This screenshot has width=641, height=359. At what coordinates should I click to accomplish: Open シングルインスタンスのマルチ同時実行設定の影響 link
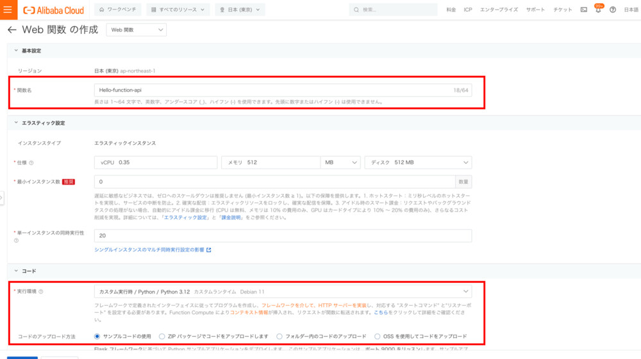point(149,250)
